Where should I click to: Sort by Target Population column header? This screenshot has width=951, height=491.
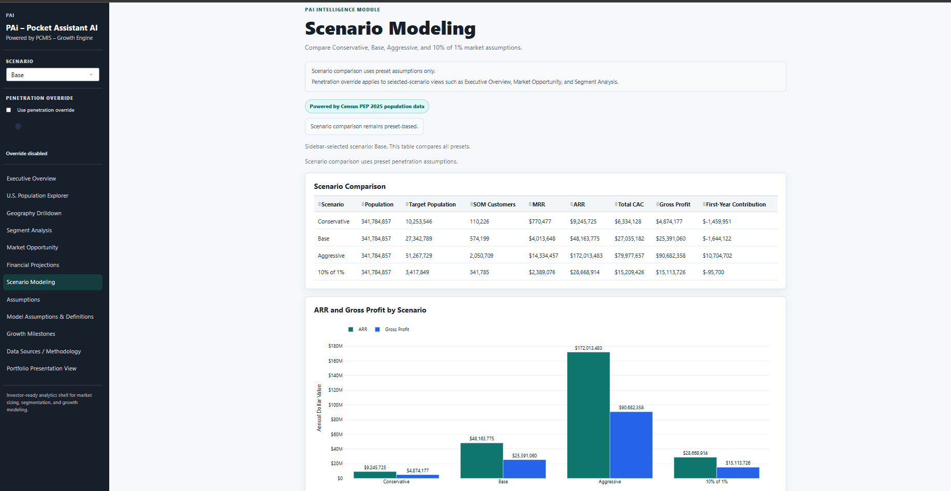431,204
